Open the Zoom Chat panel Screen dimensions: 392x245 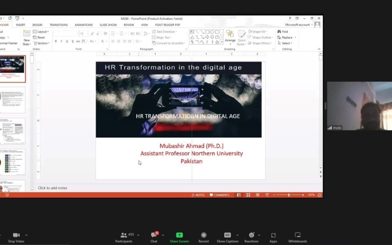pyautogui.click(x=154, y=235)
